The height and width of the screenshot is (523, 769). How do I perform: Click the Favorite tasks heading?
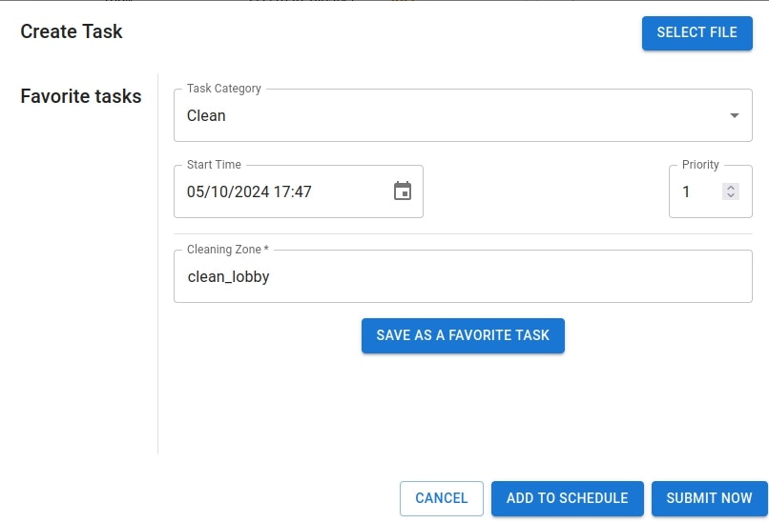(81, 96)
